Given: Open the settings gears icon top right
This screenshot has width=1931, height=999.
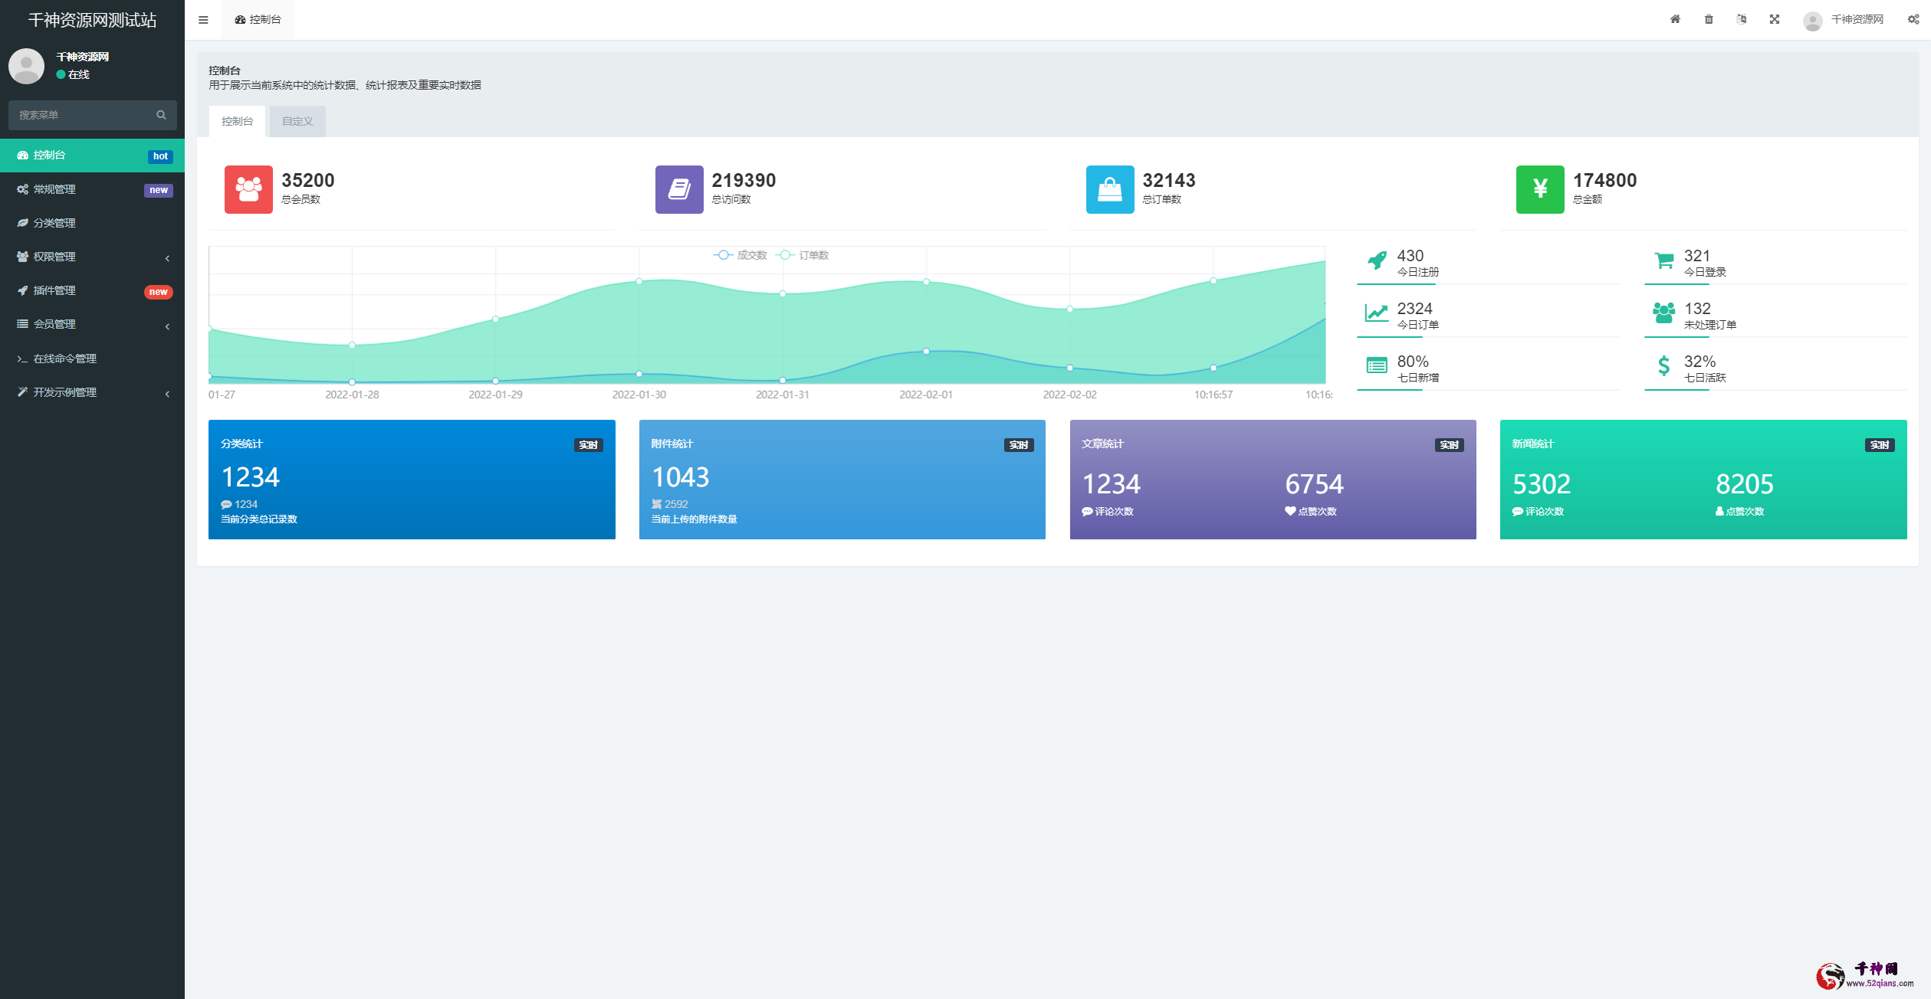Looking at the screenshot, I should (1913, 19).
